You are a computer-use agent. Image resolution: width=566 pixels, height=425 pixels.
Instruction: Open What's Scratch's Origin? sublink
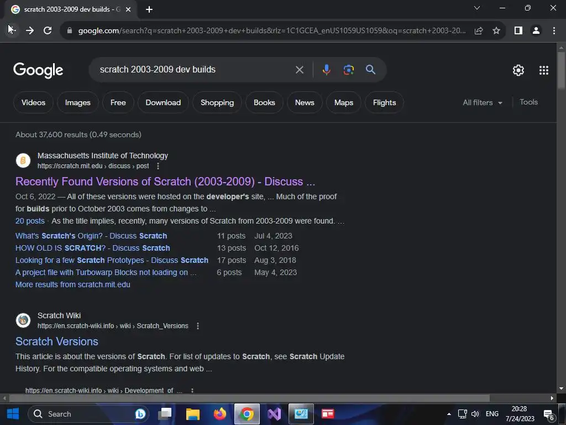tap(91, 236)
